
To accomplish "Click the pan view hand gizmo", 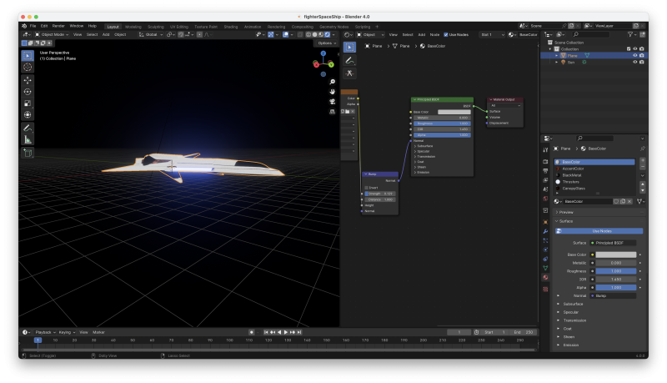I will click(x=332, y=92).
